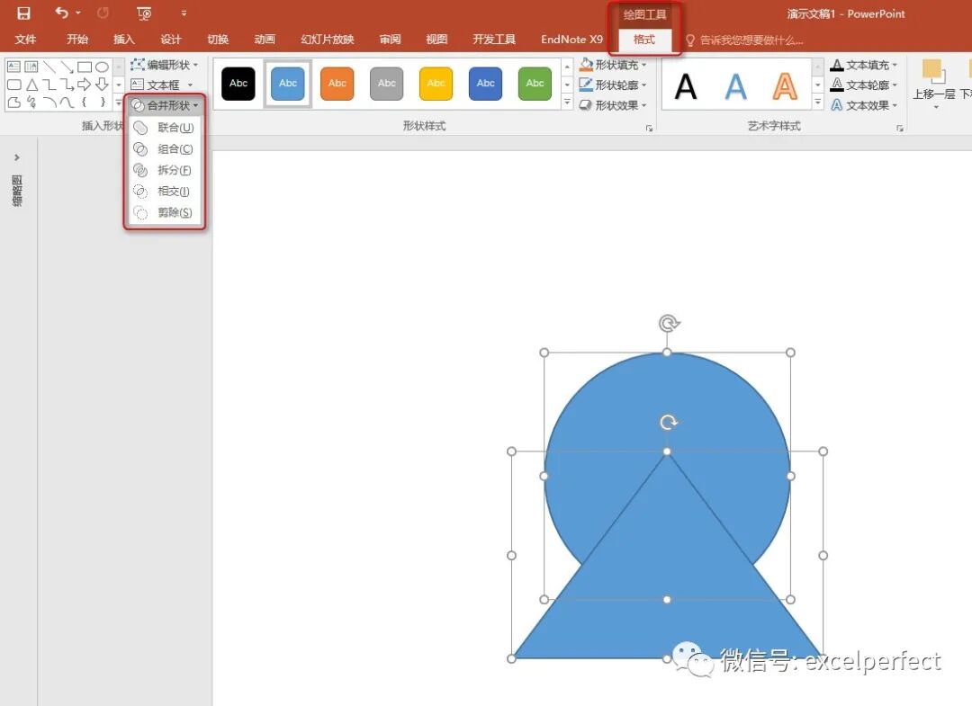The height and width of the screenshot is (706, 972).
Task: Select the vertical text box shape
Action: click(x=31, y=67)
